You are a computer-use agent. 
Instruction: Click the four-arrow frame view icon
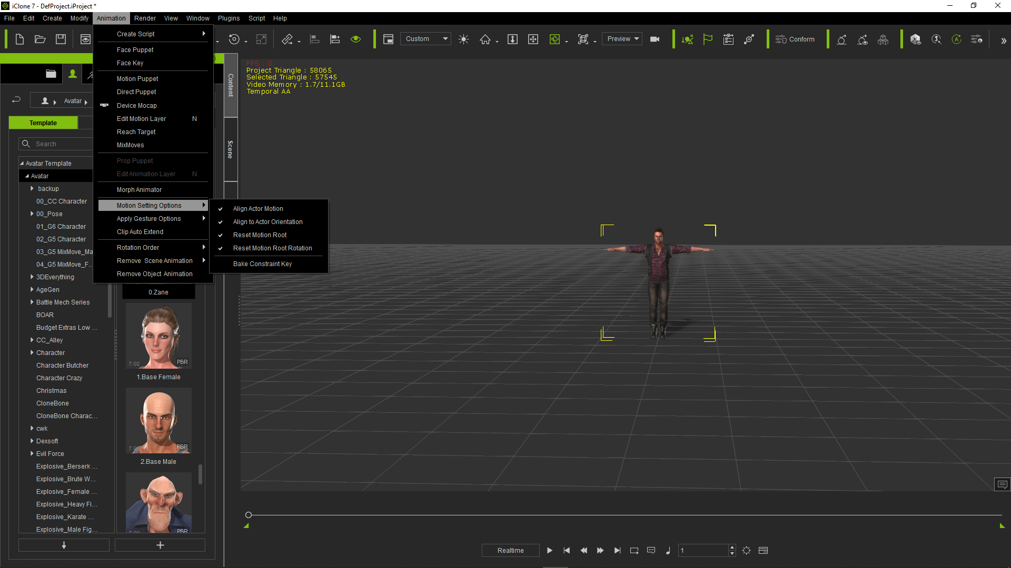(533, 39)
